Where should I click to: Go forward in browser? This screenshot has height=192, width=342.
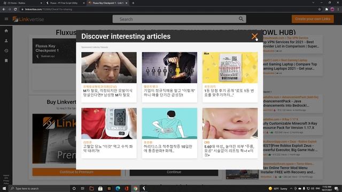(x=10, y=10)
